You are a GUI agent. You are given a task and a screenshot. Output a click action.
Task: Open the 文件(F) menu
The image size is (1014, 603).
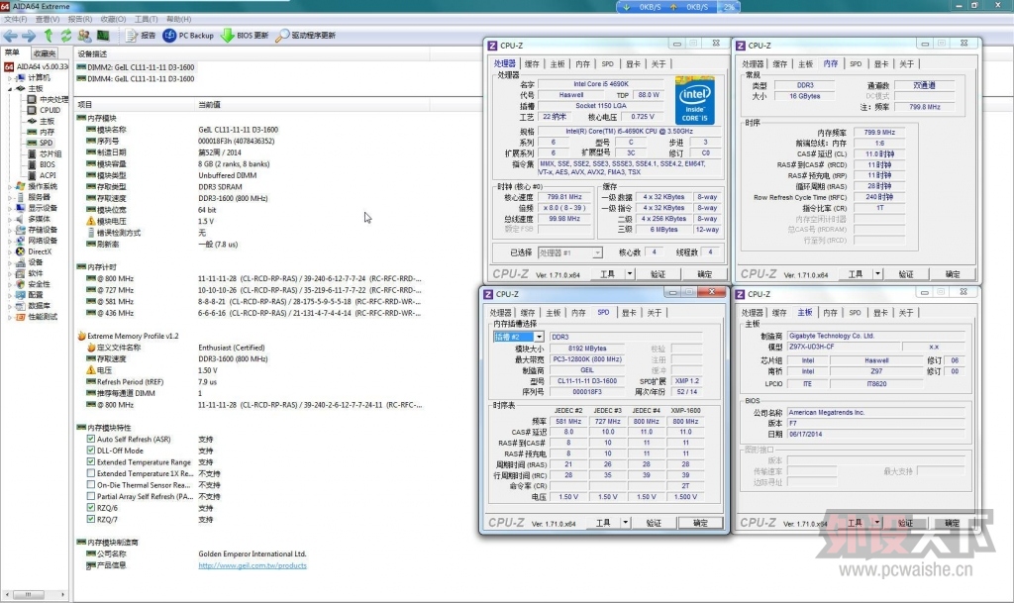tap(16, 20)
